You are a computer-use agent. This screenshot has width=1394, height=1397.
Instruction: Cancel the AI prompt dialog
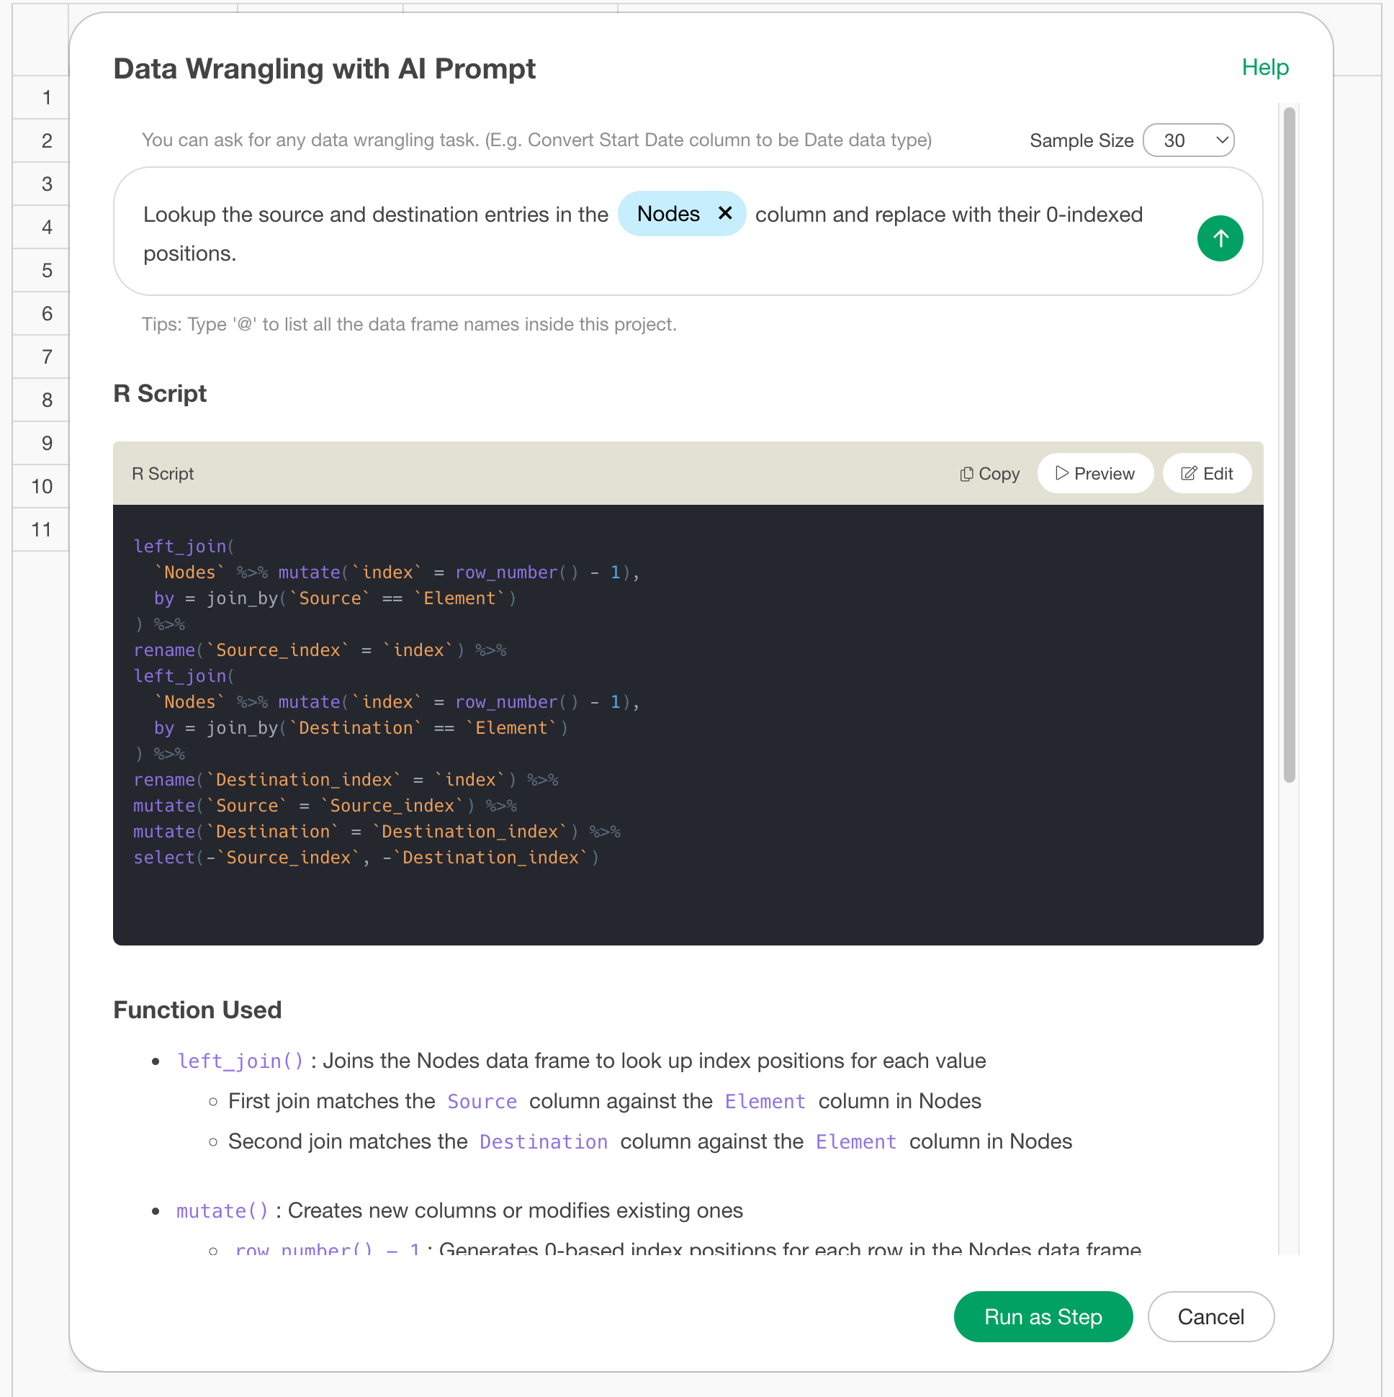click(x=1210, y=1316)
